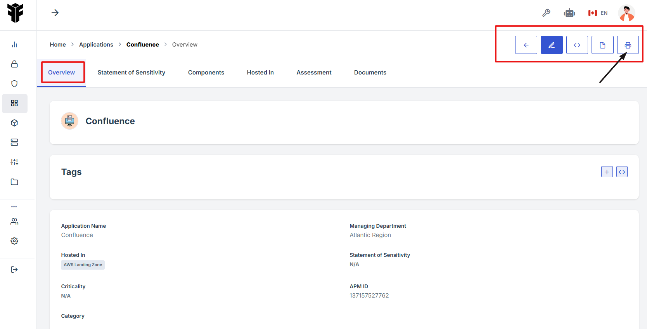Open the chatbot robot icon
The width and height of the screenshot is (647, 329).
[x=569, y=13]
